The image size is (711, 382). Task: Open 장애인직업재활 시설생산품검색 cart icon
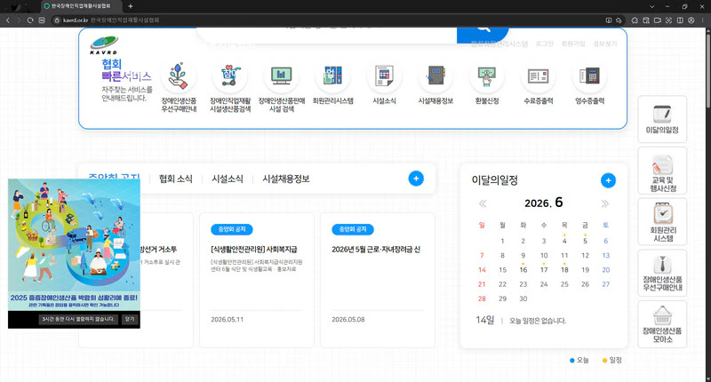coord(230,76)
